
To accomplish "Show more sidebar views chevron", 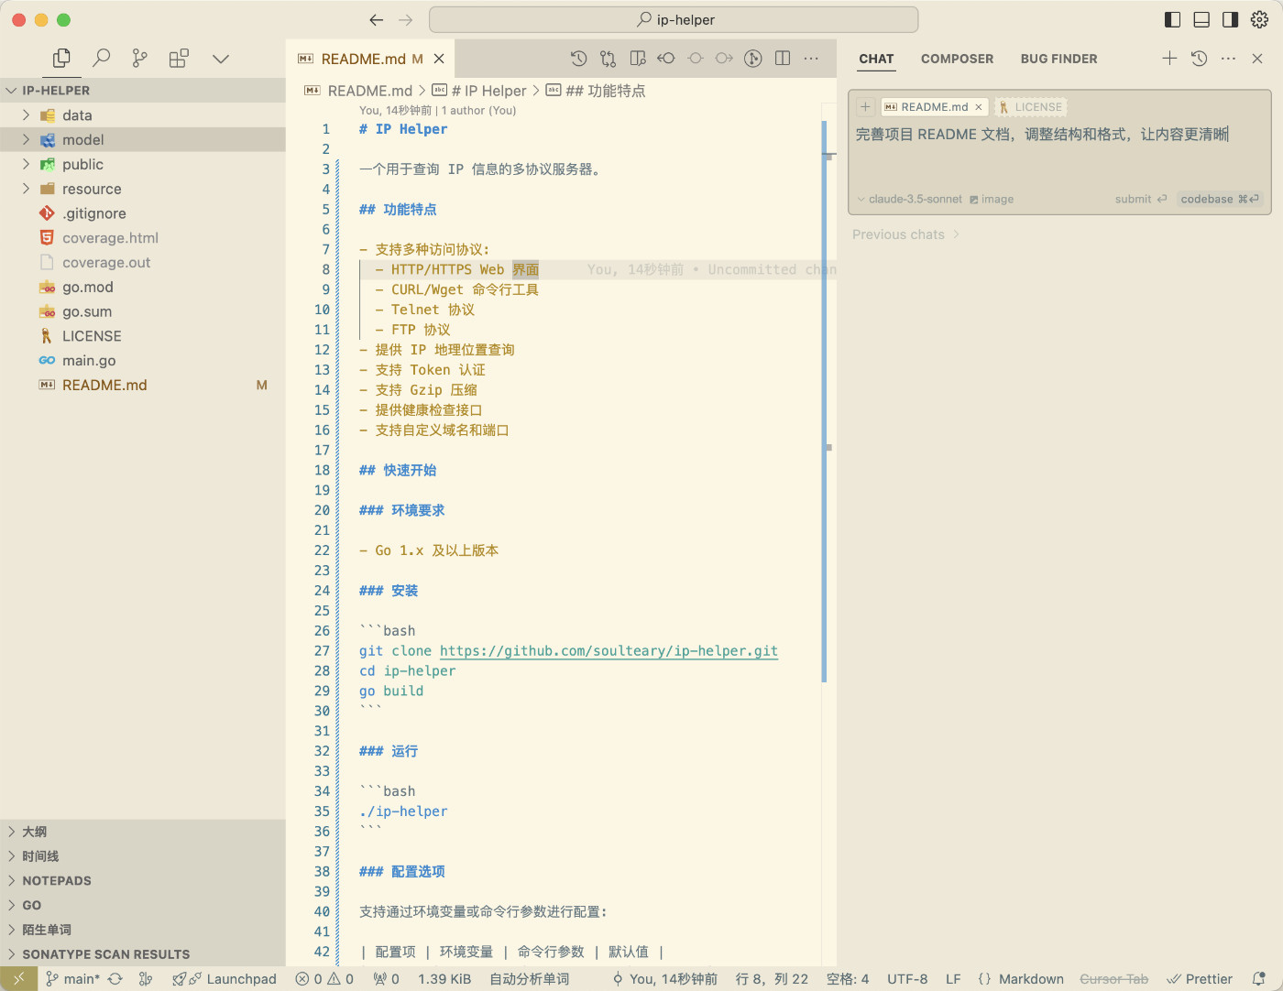I will click(x=220, y=59).
